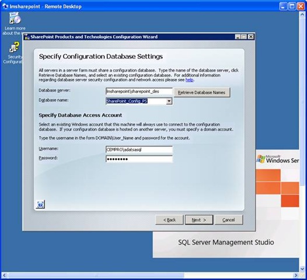Click the horizontal scrollbar thumb
Screen dimensions: 307x280
click(96, 275)
